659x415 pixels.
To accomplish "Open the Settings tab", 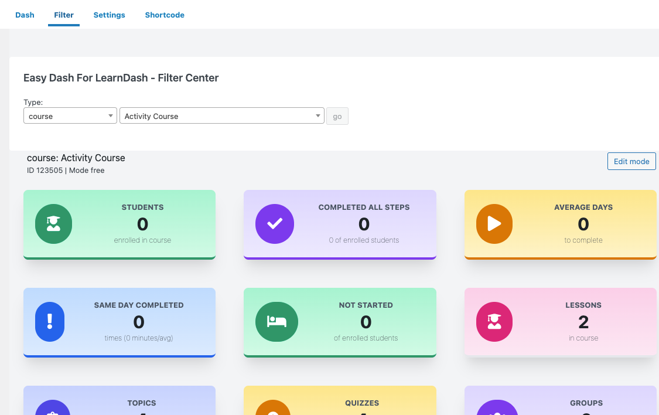I will pyautogui.click(x=110, y=15).
